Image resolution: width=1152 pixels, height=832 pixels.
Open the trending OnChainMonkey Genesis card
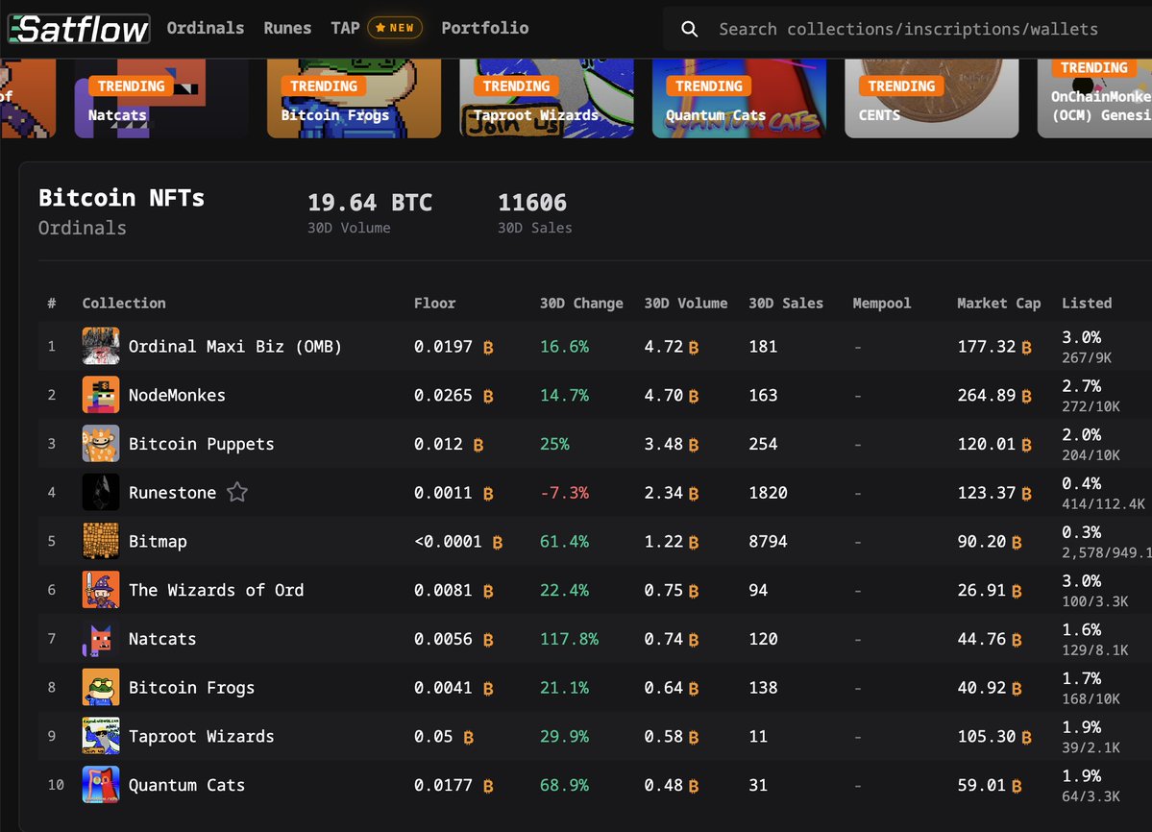pyautogui.click(x=1094, y=98)
